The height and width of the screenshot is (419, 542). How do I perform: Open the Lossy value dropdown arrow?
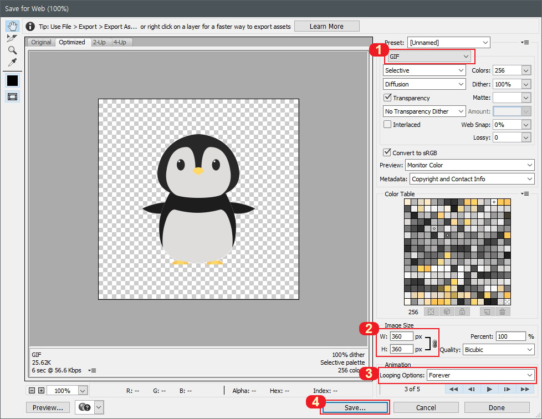point(526,137)
